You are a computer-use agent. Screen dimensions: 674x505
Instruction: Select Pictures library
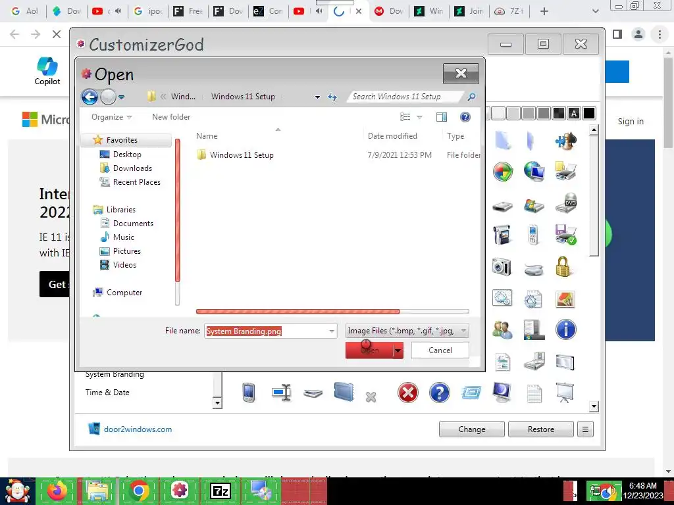127,251
